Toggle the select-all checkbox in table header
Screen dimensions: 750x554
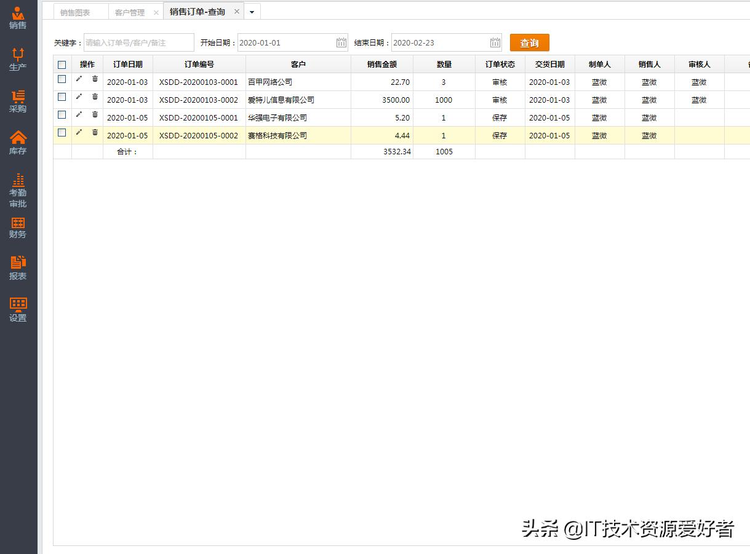(62, 64)
